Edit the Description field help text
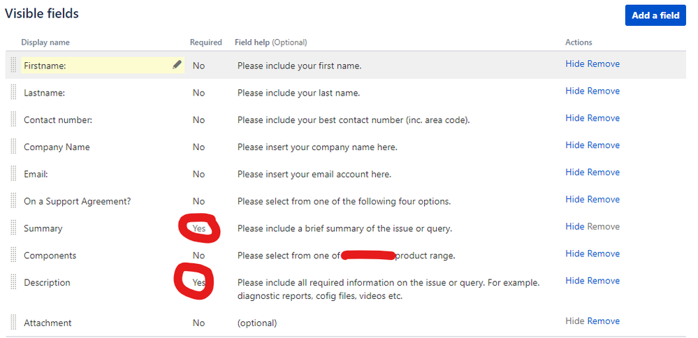Viewport: 698px width, 338px height. (x=388, y=289)
